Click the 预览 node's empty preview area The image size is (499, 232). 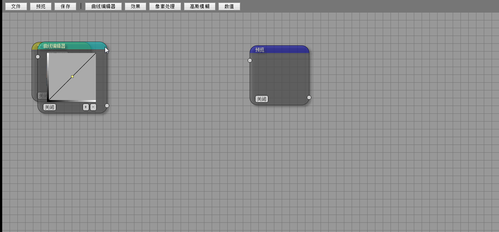pyautogui.click(x=279, y=74)
